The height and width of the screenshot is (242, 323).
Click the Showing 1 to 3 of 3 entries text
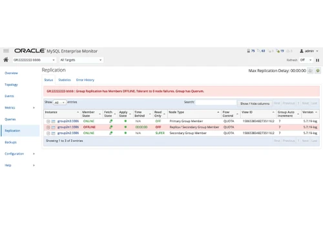[x=65, y=141]
